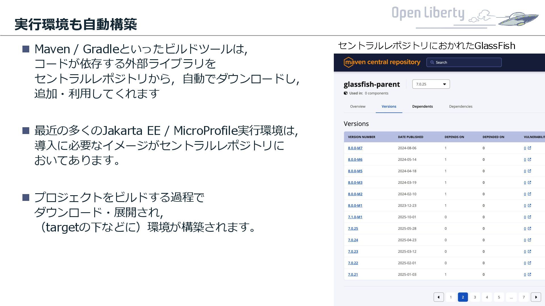Screen dimensions: 545x306
Task: Open external link icon for 7.0.25 row
Action: click(x=529, y=228)
